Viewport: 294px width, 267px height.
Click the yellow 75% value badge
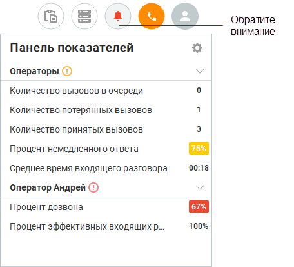199,149
